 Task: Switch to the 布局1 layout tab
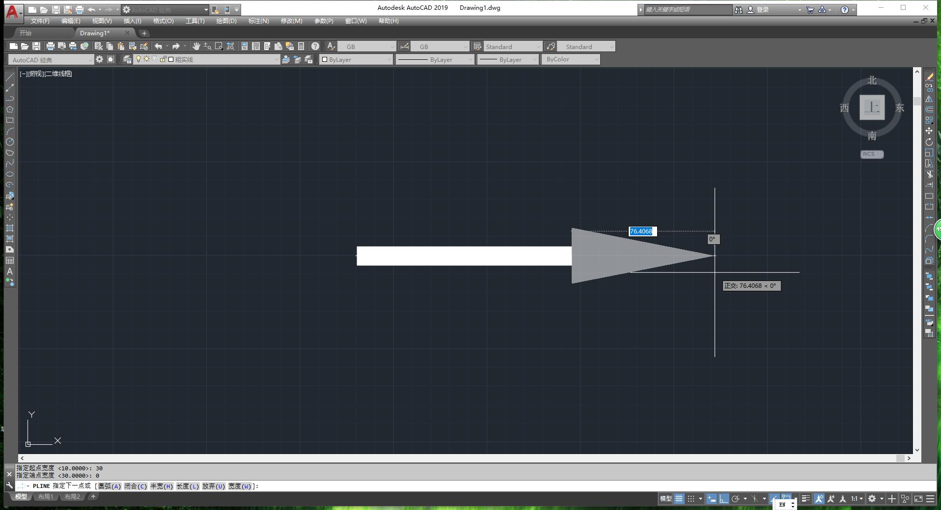[x=46, y=497]
